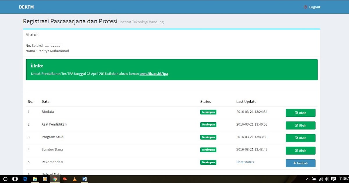Click the Last Update column header
The image size is (349, 183).
click(x=246, y=102)
